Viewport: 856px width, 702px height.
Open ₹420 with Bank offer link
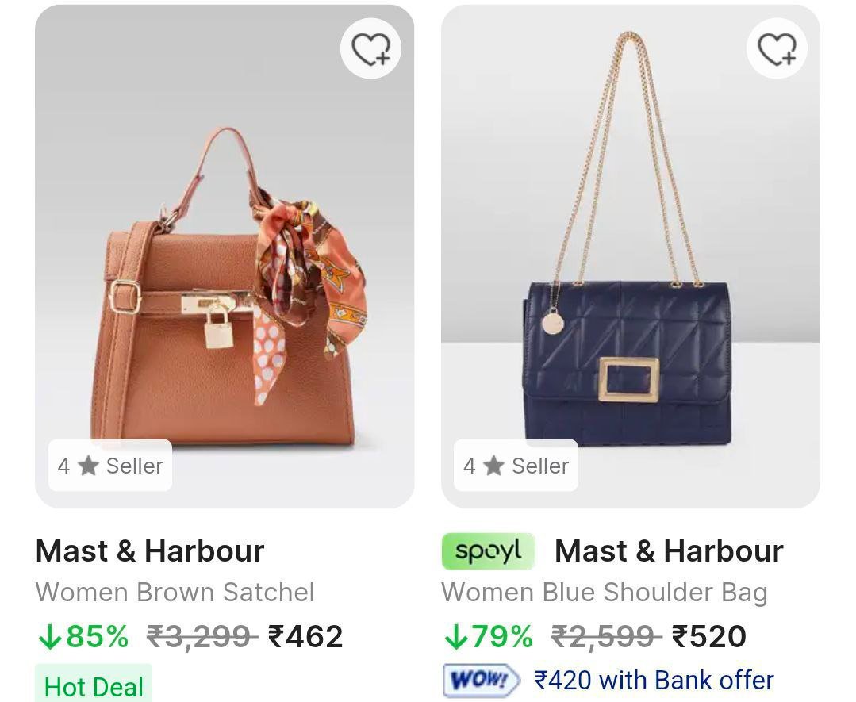654,681
